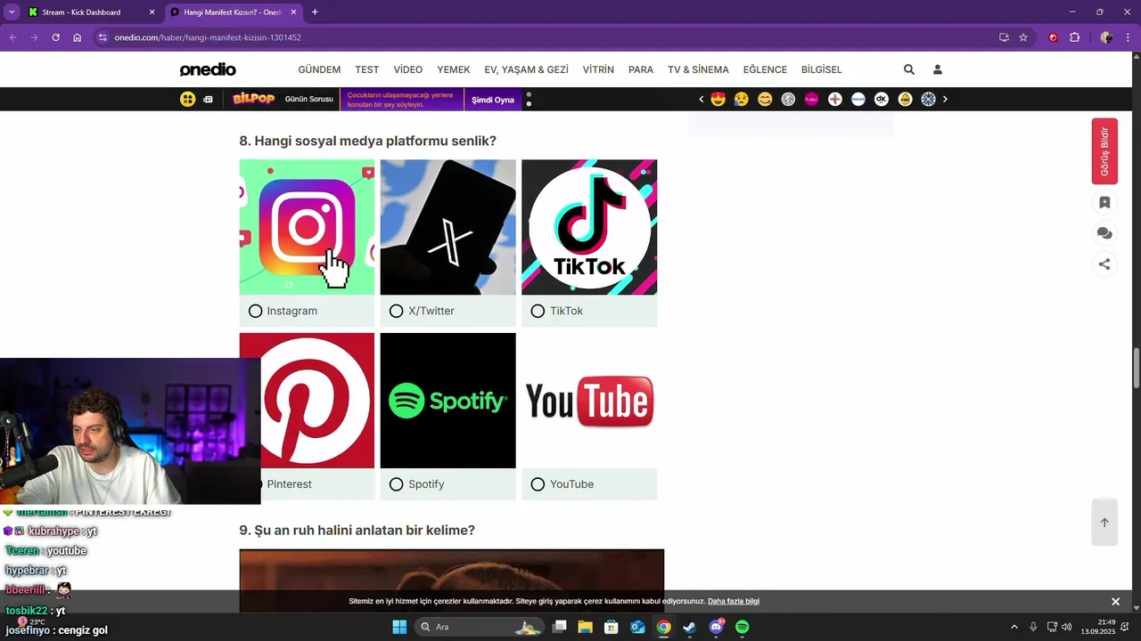Click the yellow four-dot Bilpop icon
The image size is (1141, 641).
[187, 99]
